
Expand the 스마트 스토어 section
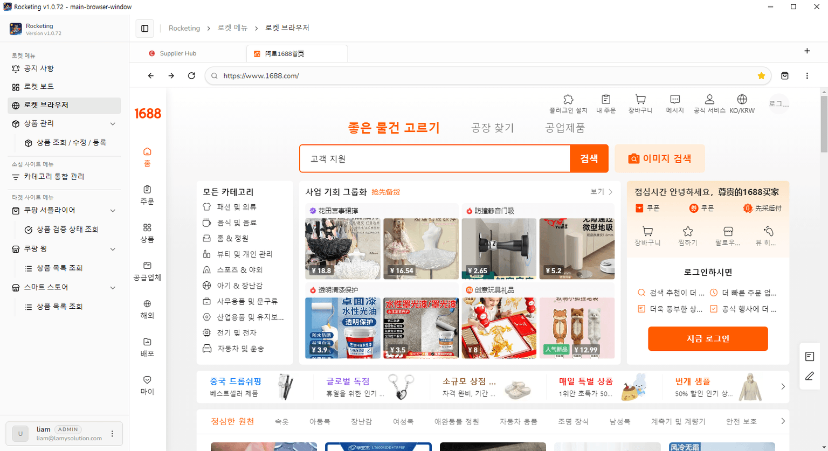click(x=64, y=287)
